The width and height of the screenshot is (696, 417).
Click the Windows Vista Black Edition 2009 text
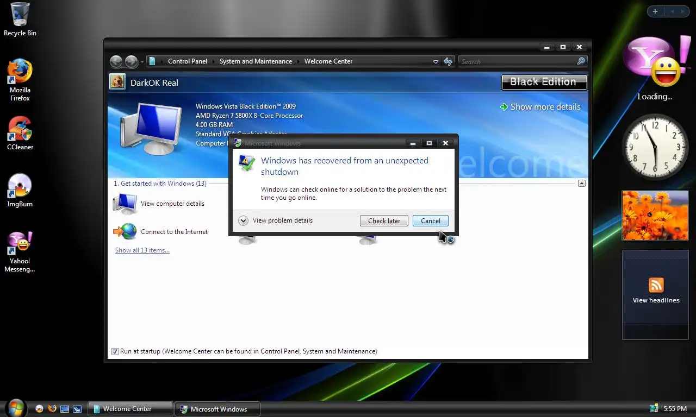(x=246, y=106)
